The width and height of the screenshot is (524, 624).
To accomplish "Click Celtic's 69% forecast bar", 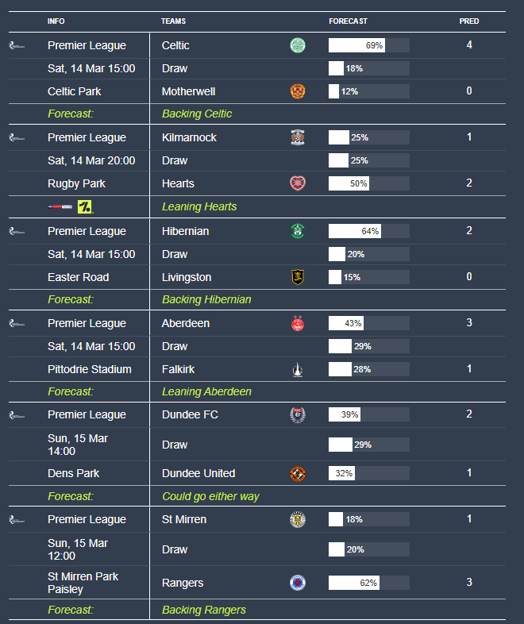I will (x=368, y=45).
